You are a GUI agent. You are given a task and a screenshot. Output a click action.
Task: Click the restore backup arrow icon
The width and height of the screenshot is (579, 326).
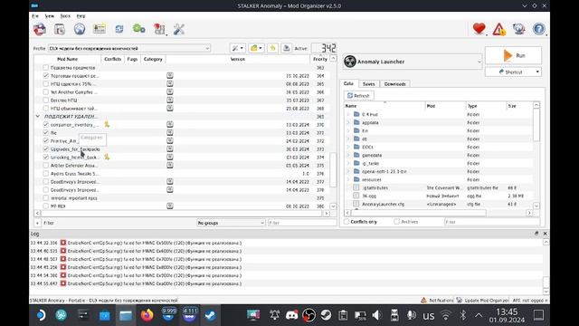[272, 48]
